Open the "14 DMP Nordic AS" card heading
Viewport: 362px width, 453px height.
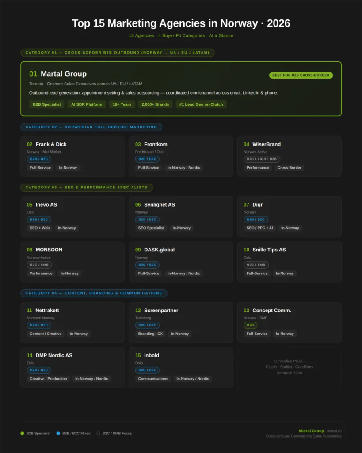pos(50,355)
